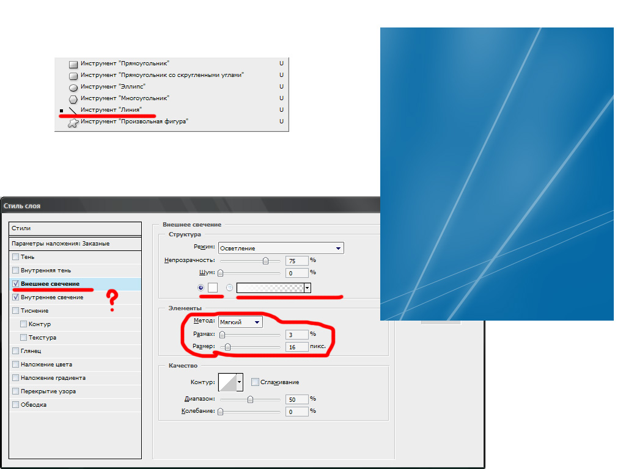Enable the Тиснение checkbox
This screenshot has width=626, height=469.
(15, 310)
